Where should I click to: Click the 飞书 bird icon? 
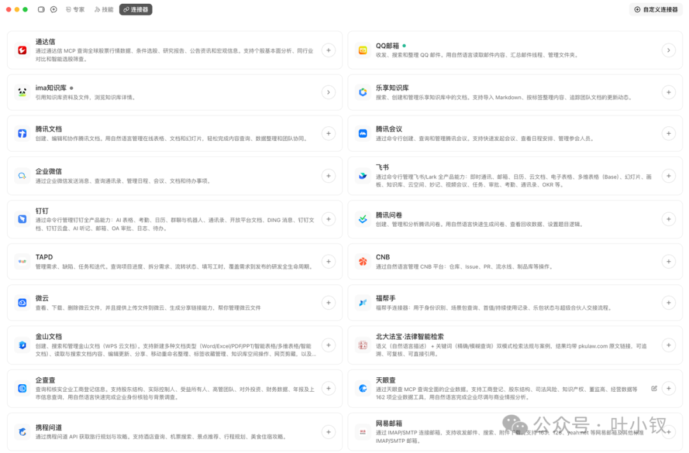362,176
